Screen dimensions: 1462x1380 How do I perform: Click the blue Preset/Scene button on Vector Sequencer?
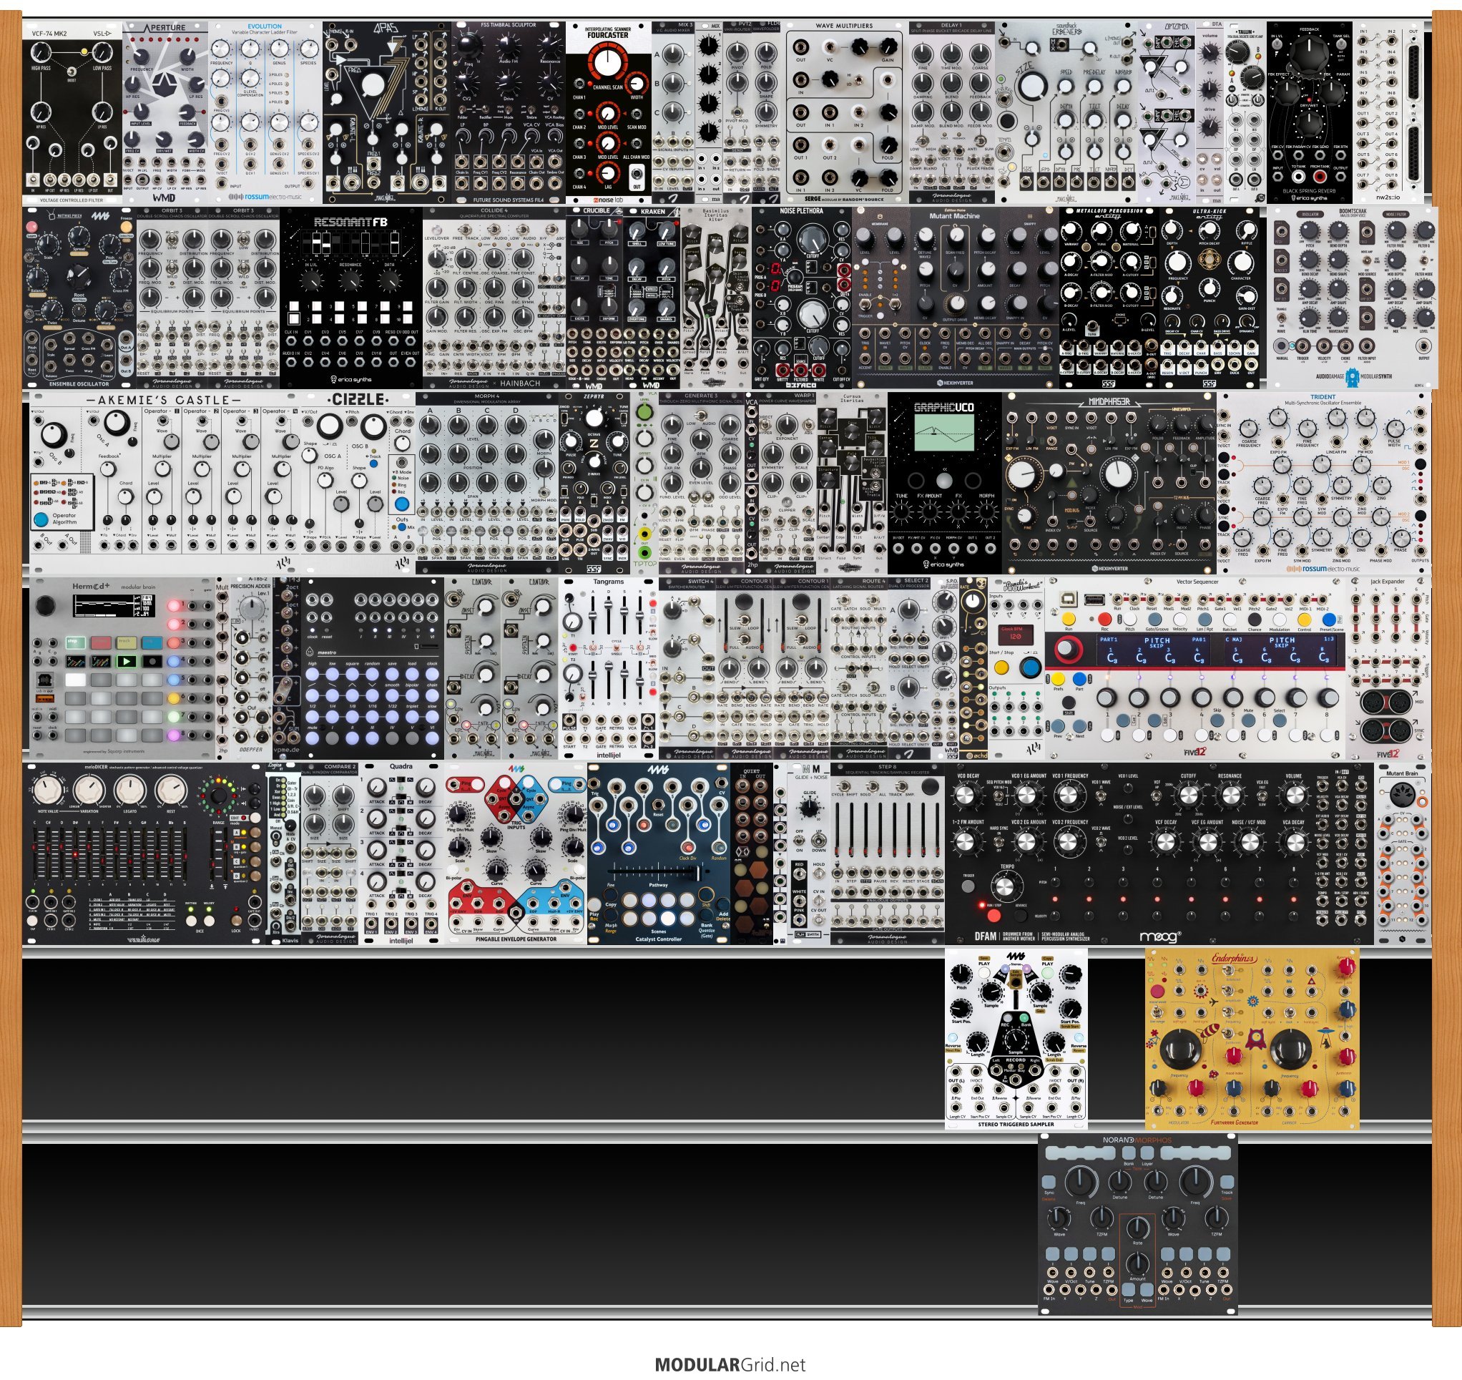[1330, 620]
